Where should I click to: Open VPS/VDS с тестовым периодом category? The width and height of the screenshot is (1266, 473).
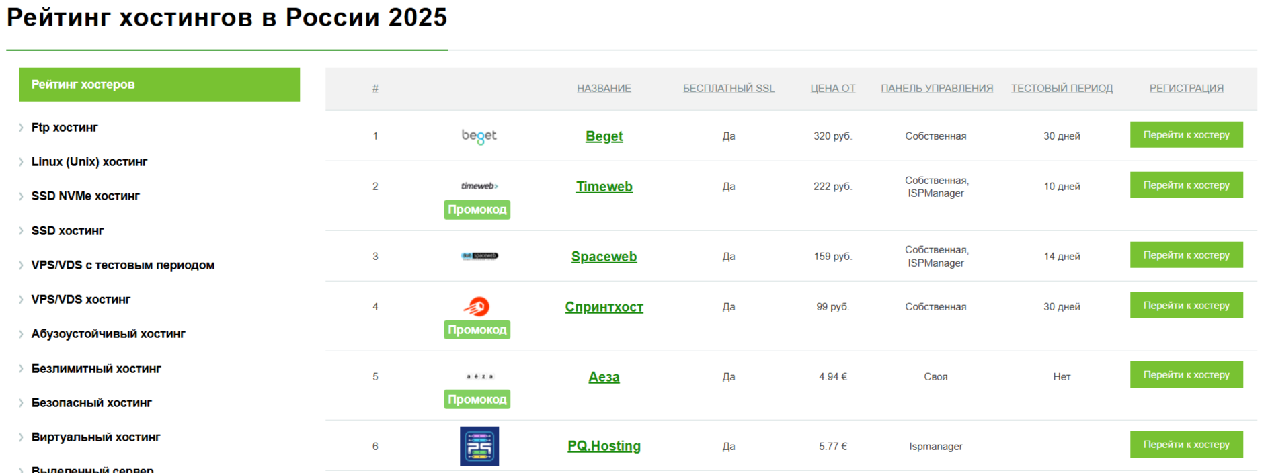(x=123, y=265)
